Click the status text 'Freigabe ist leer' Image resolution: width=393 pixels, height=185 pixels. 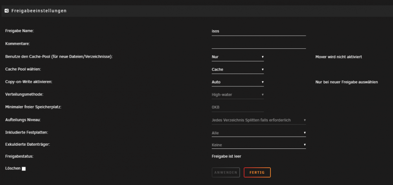pyautogui.click(x=226, y=156)
